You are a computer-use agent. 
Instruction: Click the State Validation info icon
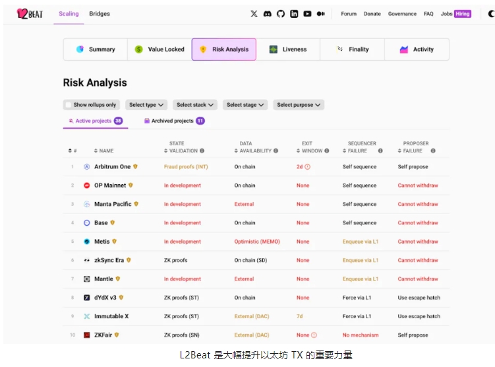(202, 150)
